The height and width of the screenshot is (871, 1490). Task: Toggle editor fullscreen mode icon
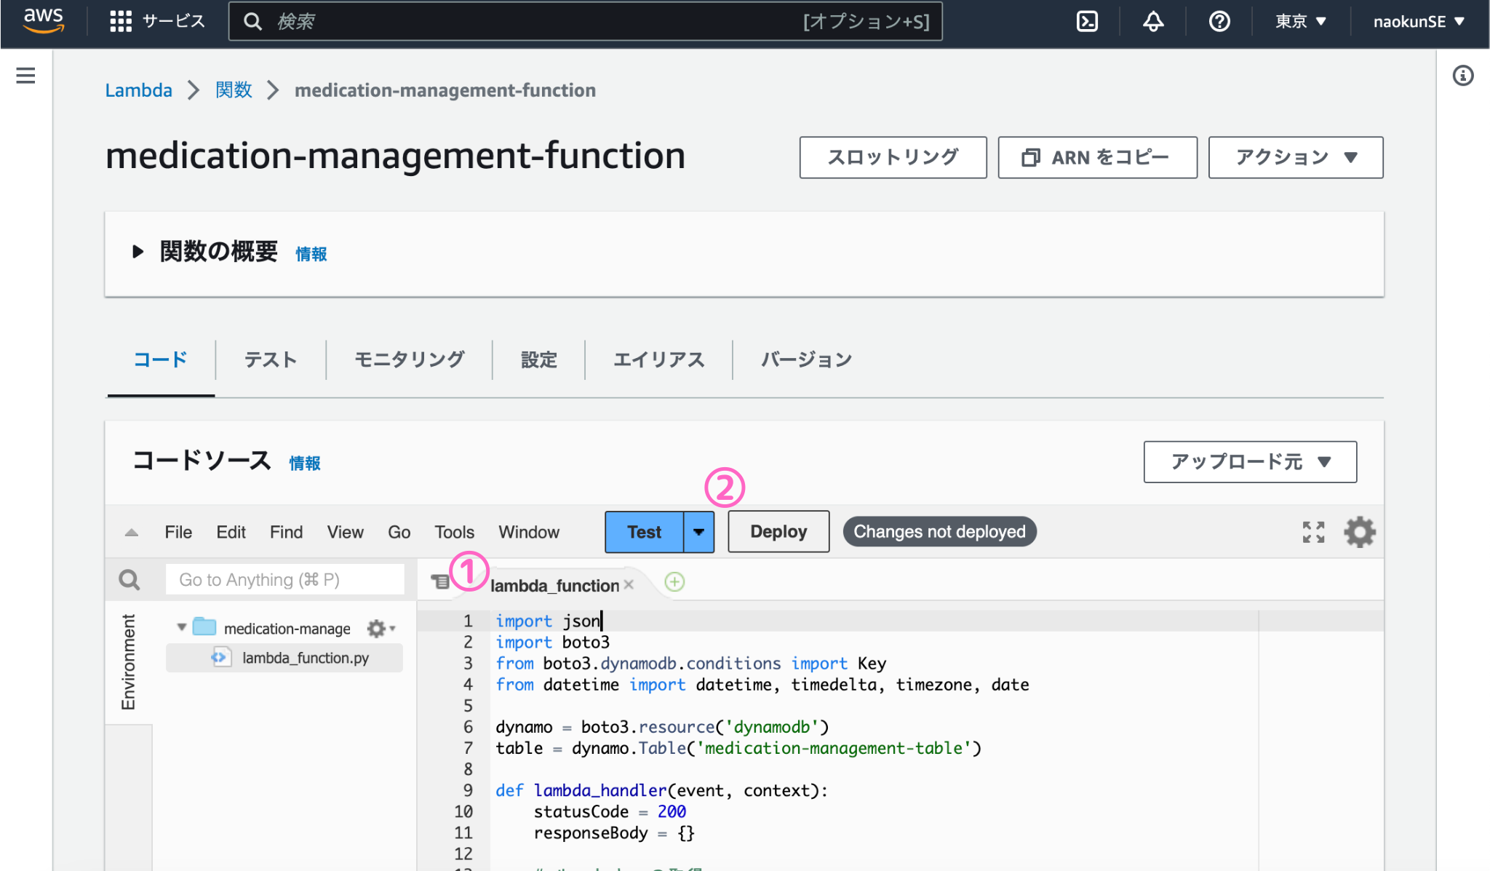point(1313,532)
